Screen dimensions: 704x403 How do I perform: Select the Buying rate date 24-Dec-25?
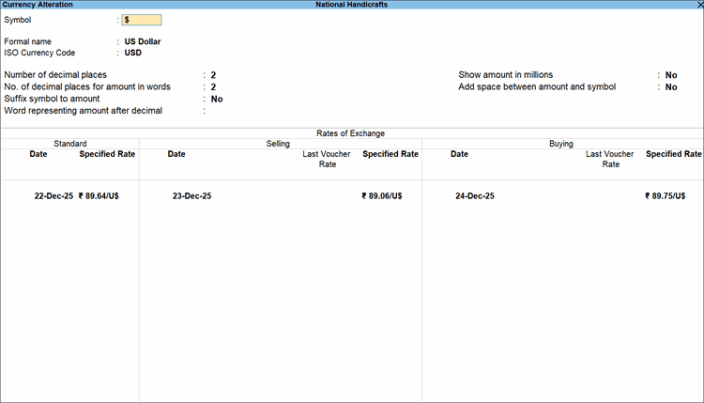point(474,196)
